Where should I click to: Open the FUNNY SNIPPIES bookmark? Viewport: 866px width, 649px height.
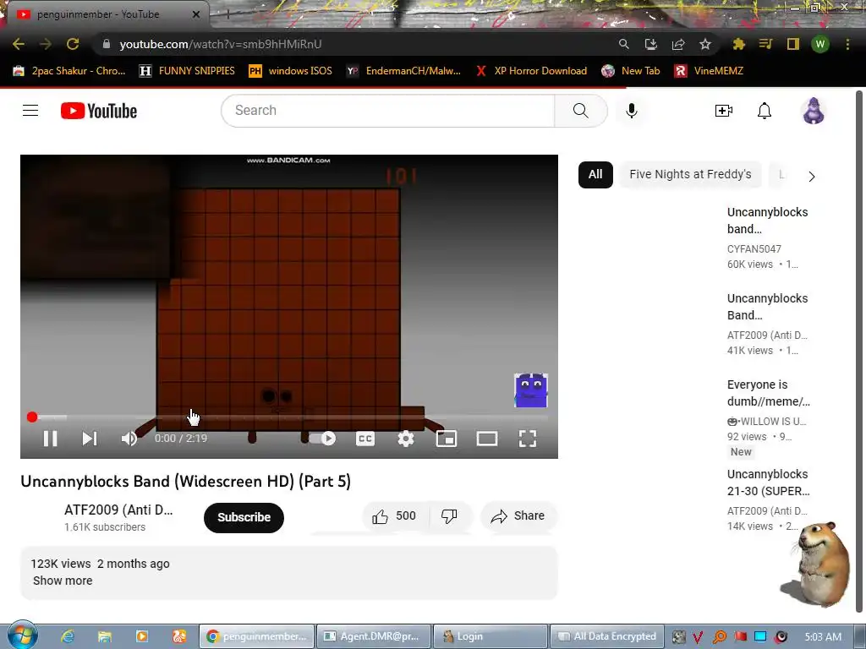tap(187, 71)
